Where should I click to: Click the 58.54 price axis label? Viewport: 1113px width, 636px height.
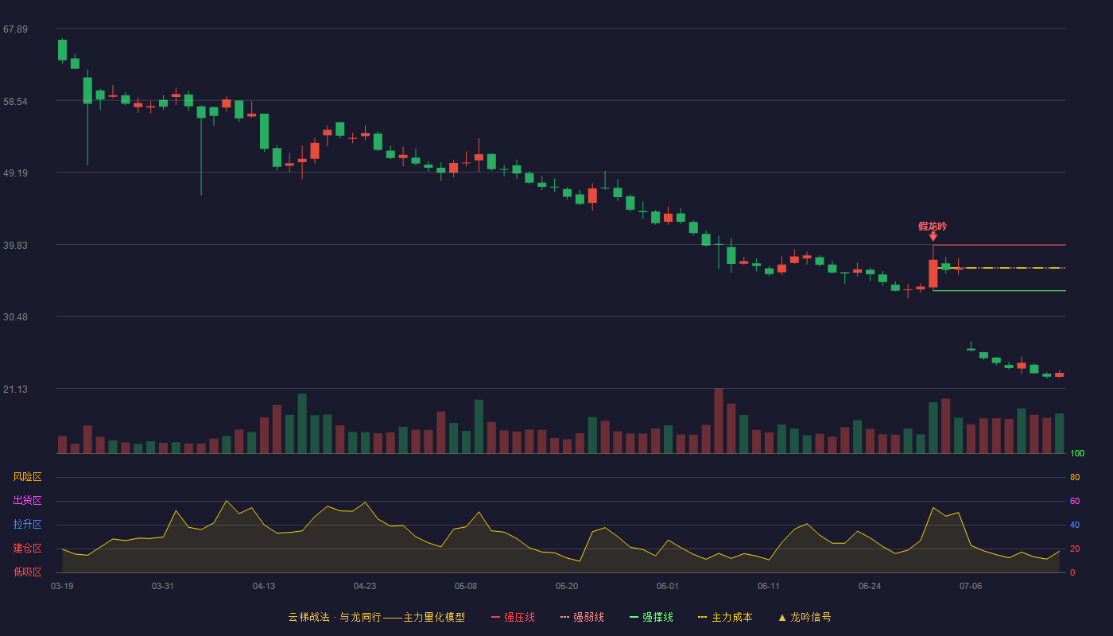tap(15, 102)
